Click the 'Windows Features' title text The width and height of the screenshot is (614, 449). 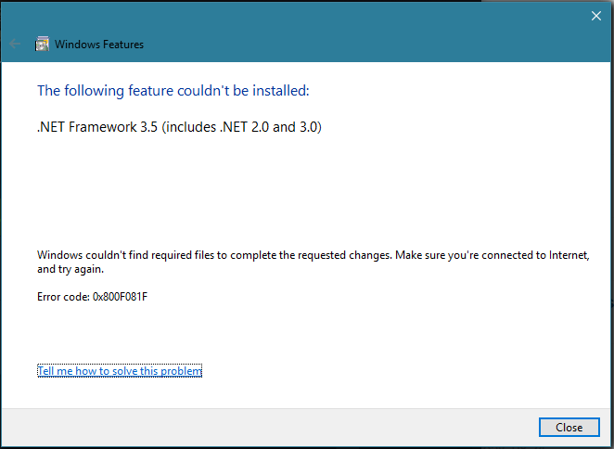pos(99,45)
